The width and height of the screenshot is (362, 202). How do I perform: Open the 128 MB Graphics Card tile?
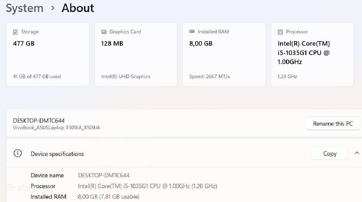136,54
